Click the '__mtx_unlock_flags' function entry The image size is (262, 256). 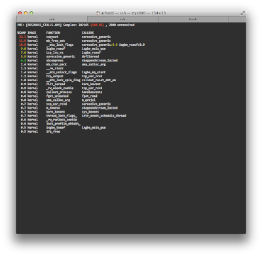click(62, 72)
